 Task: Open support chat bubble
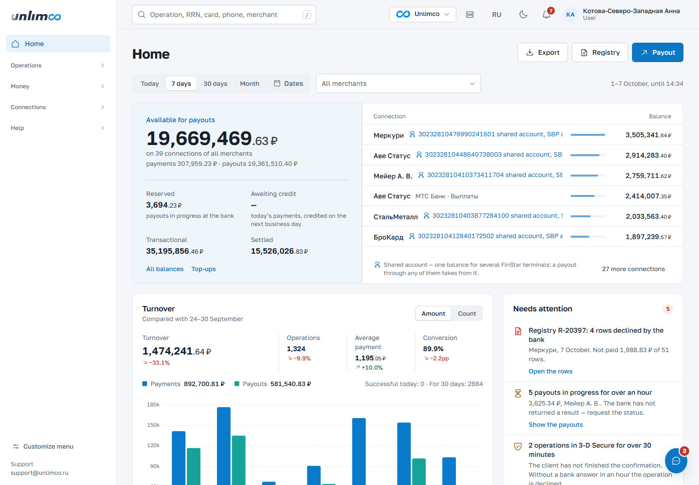(x=676, y=461)
